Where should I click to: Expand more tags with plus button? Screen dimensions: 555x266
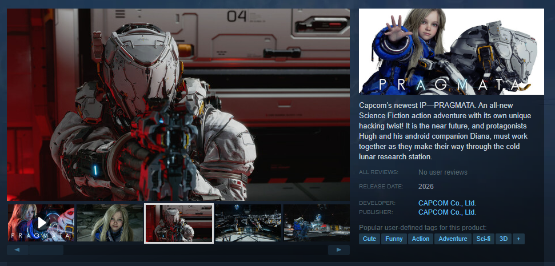click(518, 239)
